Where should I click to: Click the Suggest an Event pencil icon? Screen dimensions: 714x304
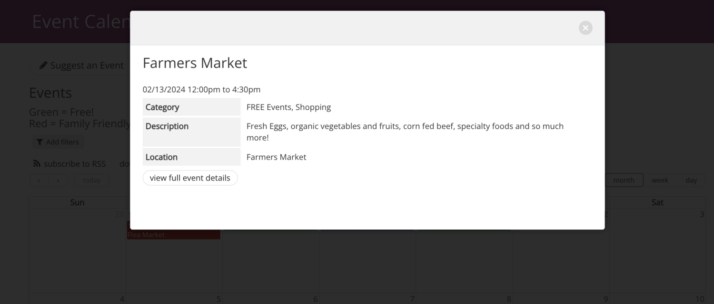pyautogui.click(x=43, y=65)
